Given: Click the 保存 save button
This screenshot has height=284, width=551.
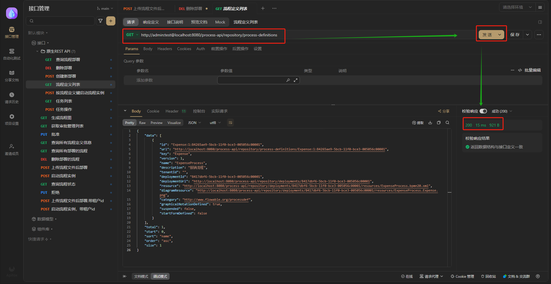Looking at the screenshot, I should coord(515,35).
